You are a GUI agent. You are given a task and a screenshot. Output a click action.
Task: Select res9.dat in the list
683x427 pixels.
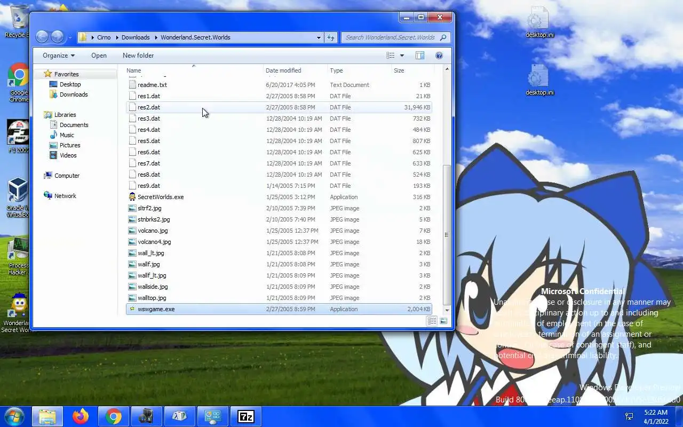pos(279,186)
